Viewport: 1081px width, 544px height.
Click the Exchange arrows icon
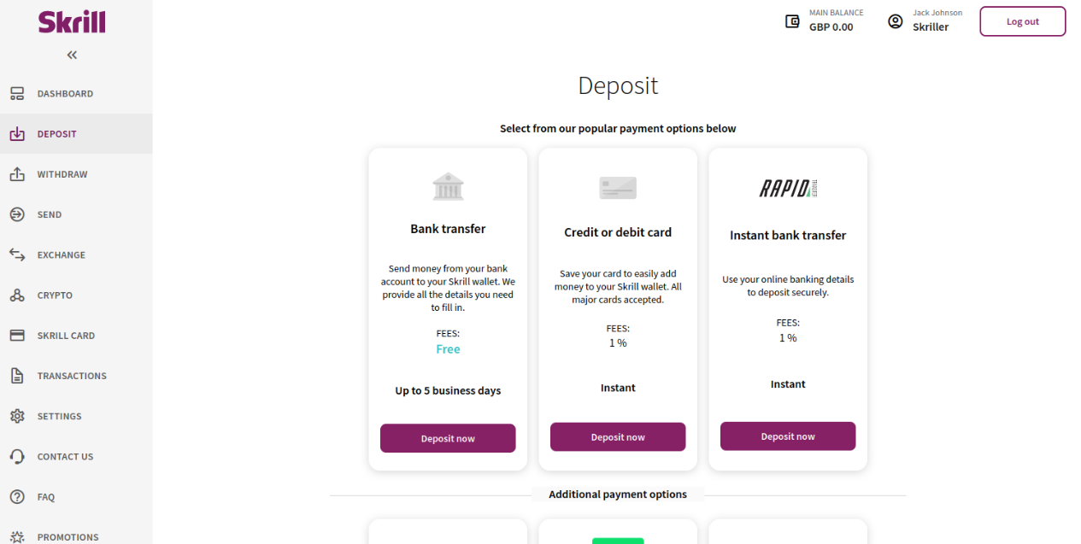point(17,254)
